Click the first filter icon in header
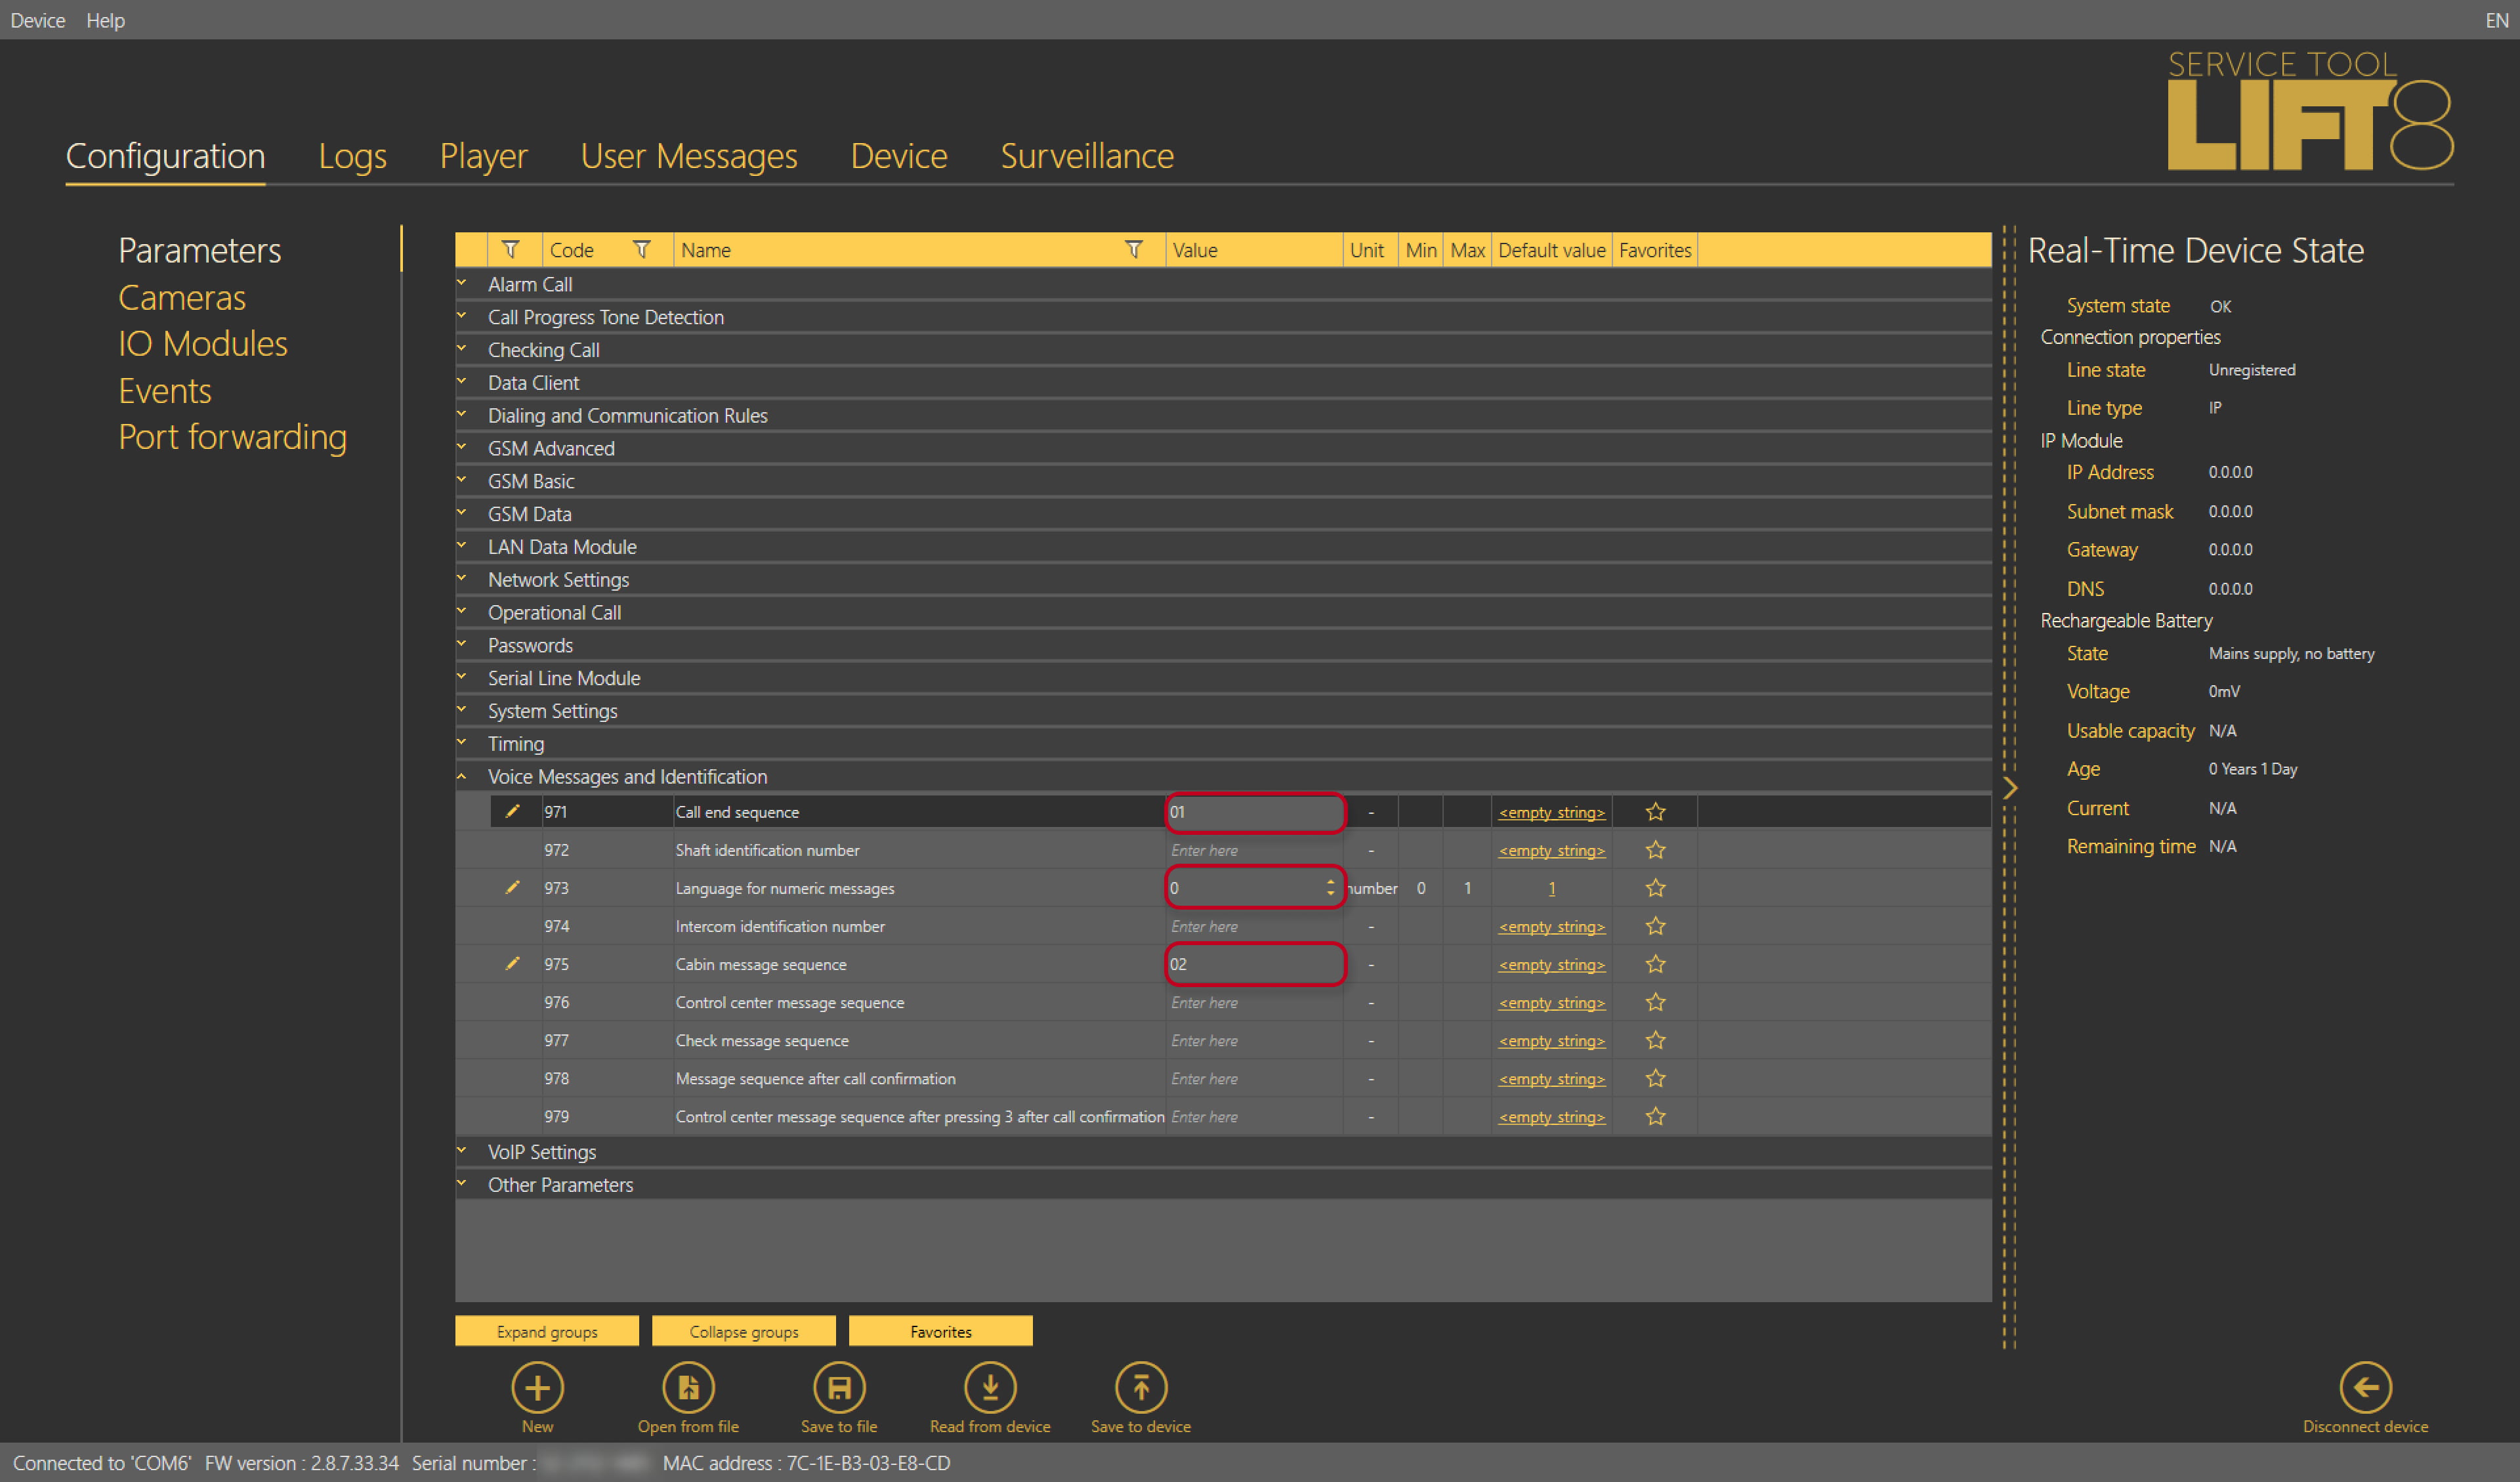The height and width of the screenshot is (1482, 2520). pos(511,249)
